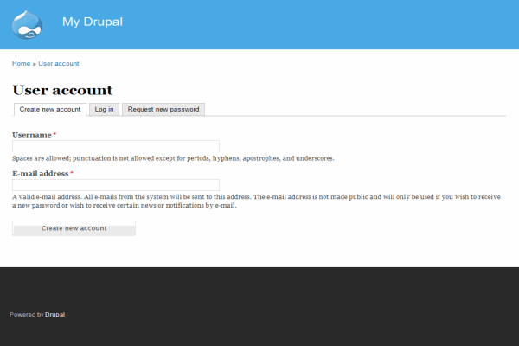Viewport: 519px width, 346px height.
Task: Select the Create new account tab
Action: coord(50,110)
